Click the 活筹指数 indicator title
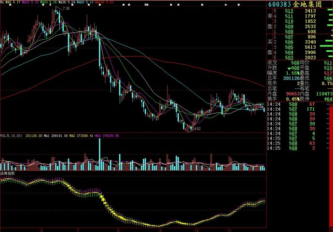The width and height of the screenshot is (333, 232). 7,173
